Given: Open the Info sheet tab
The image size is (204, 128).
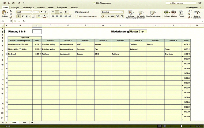Looking at the screenshot, I should pyautogui.click(x=24, y=122).
